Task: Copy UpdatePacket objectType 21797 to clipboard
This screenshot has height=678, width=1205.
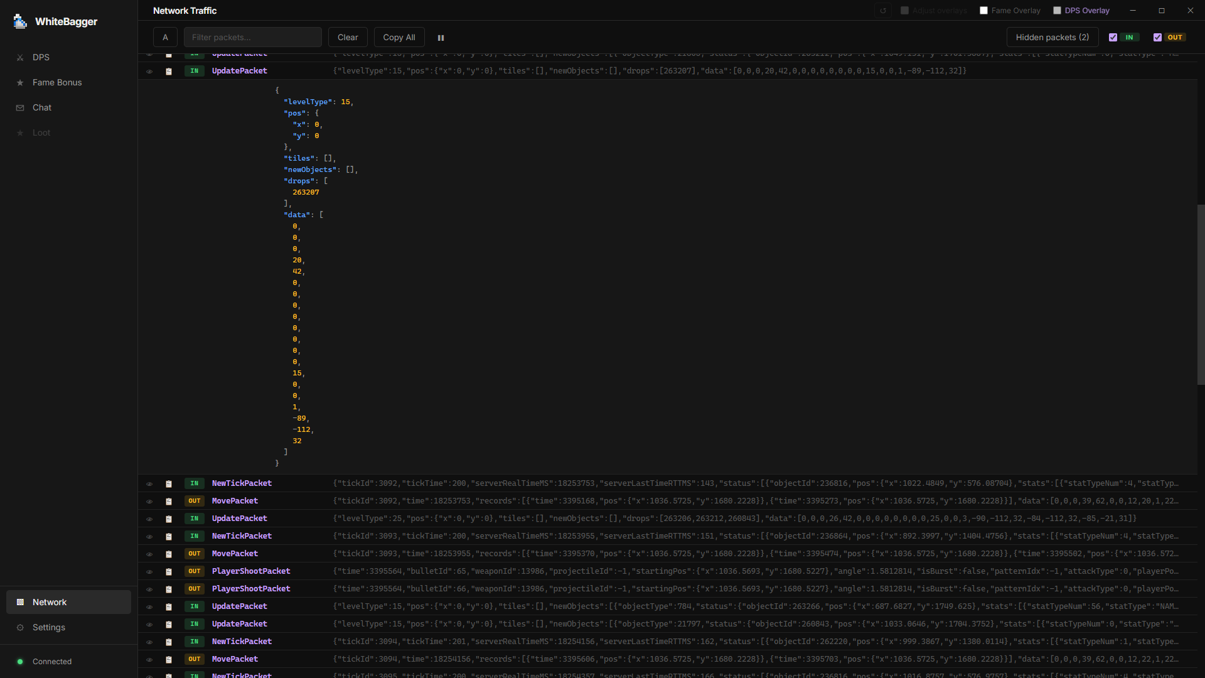Action: click(x=169, y=625)
